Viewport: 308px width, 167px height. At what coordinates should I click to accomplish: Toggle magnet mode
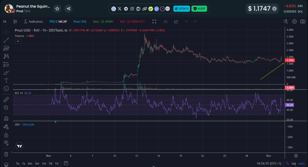coord(6,119)
